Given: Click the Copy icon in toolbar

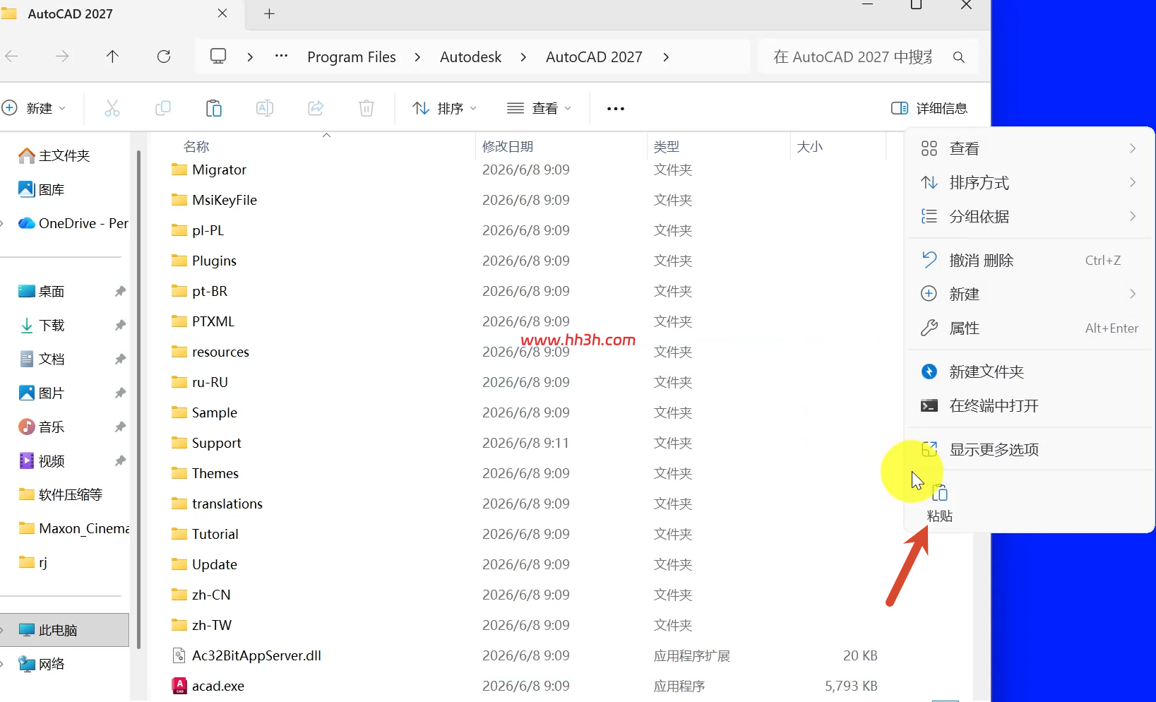Looking at the screenshot, I should click(x=162, y=108).
